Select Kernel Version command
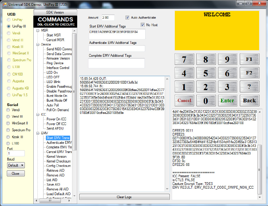268x206 pixels. click(x=56, y=156)
